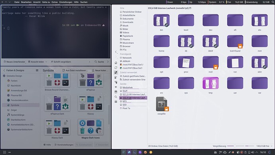
Task: Click the search magnifier in Dolphin toolbar
Action: [x=116, y=97]
